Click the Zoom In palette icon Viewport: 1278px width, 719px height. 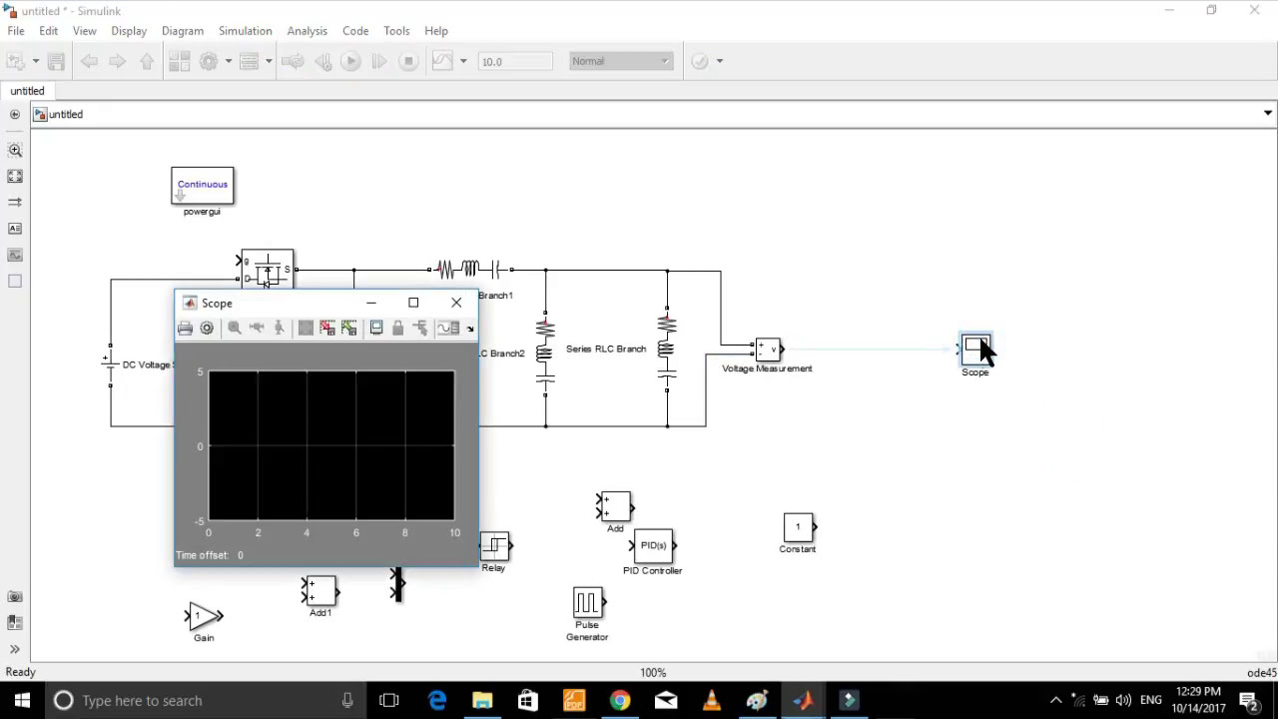coord(15,150)
